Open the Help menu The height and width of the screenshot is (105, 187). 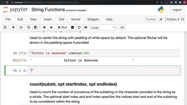point(109,19)
